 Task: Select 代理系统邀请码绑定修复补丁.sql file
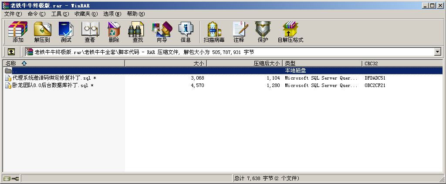(x=51, y=78)
